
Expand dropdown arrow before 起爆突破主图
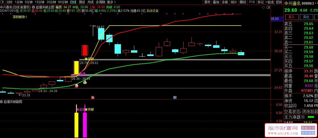point(33,7)
